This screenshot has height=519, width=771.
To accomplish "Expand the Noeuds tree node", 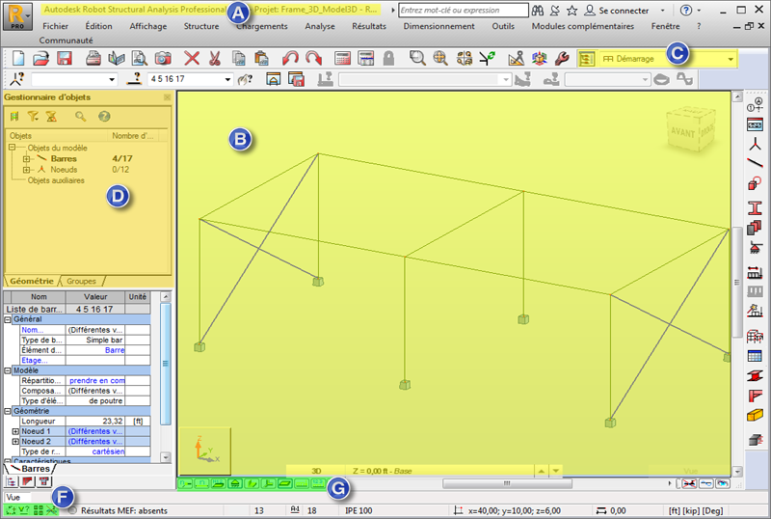I will 27,170.
